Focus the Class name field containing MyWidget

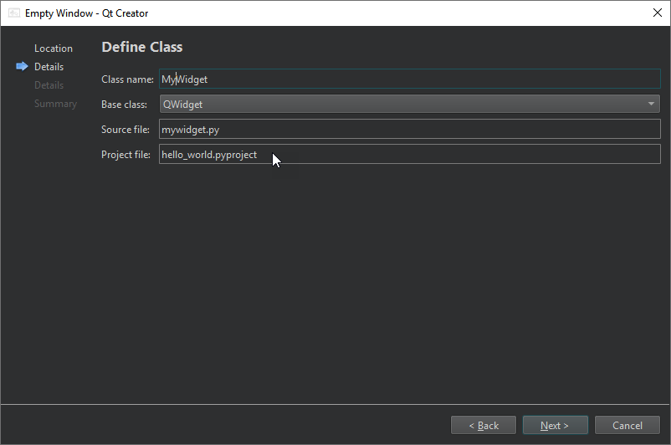(x=410, y=79)
